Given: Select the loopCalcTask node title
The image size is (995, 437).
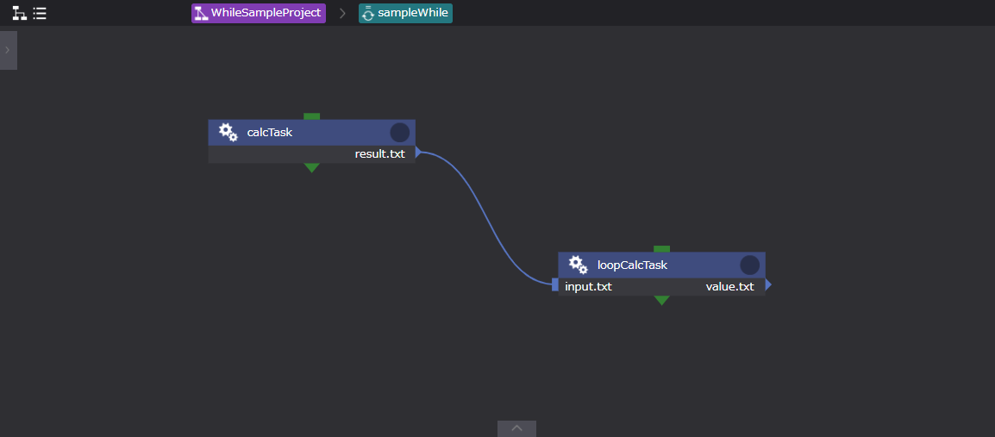Looking at the screenshot, I should [x=632, y=265].
